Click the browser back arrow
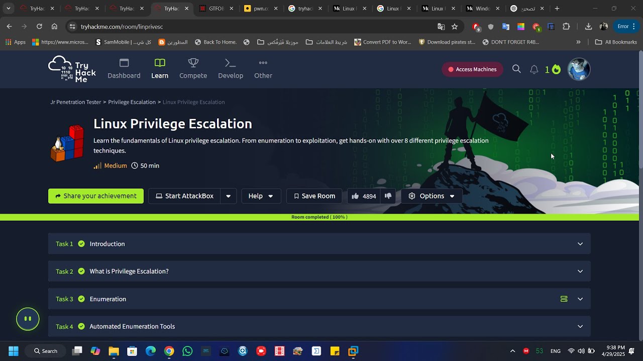 click(x=9, y=27)
